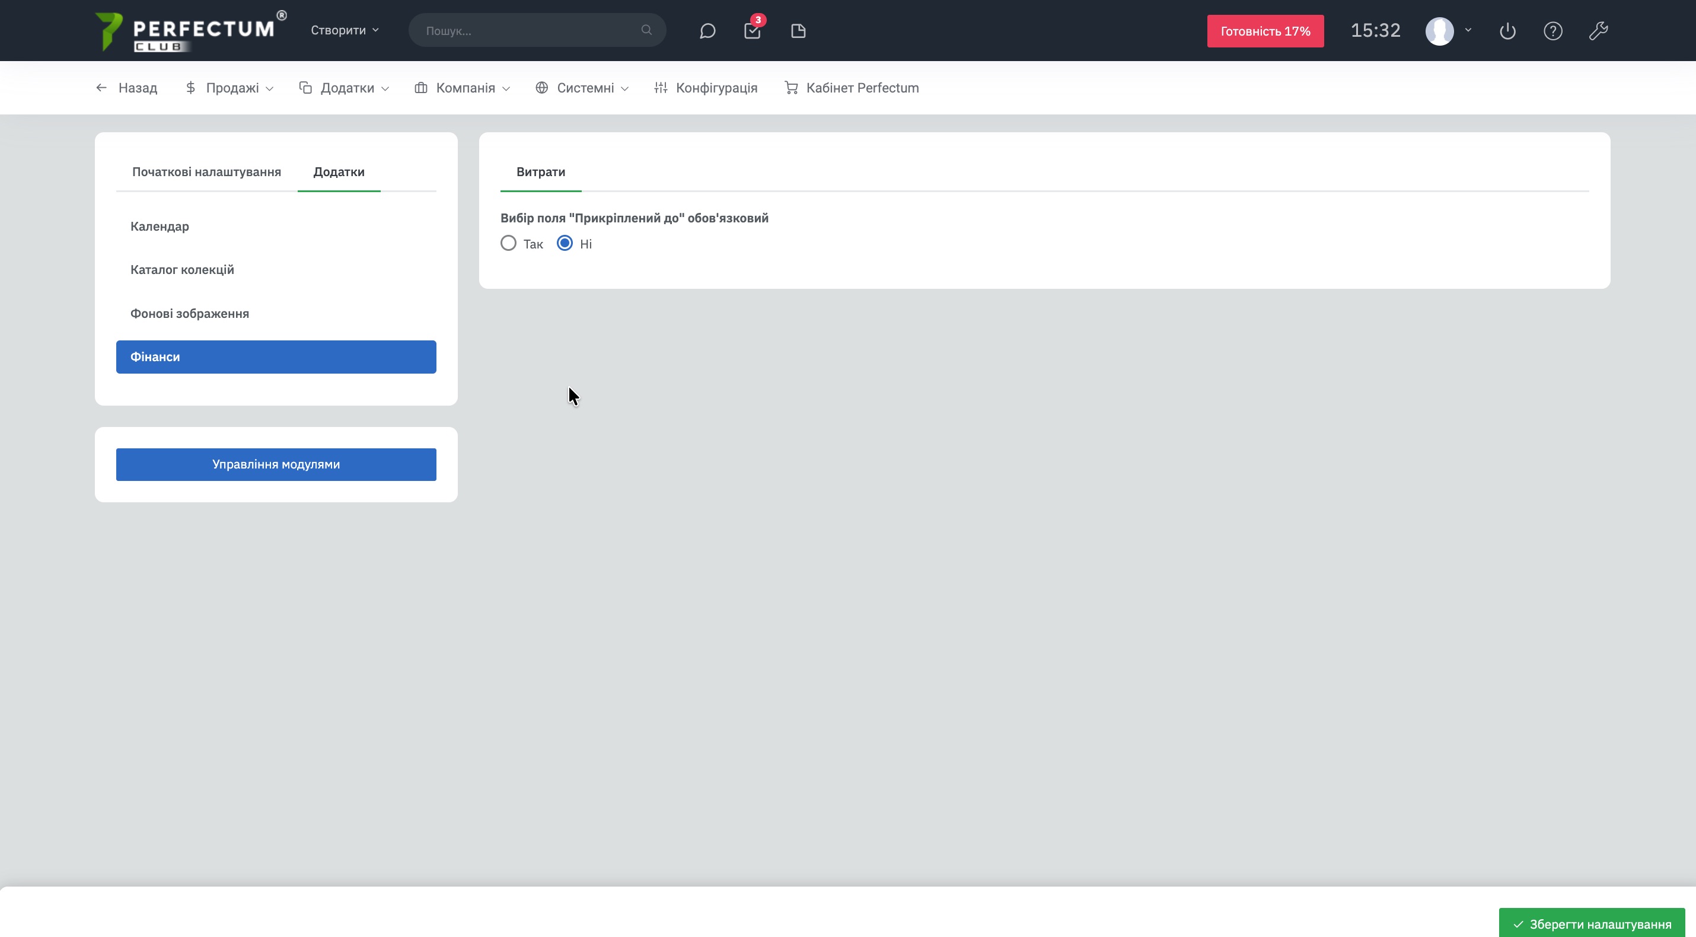Open the help question mark icon
This screenshot has height=937, width=1696.
1552,31
